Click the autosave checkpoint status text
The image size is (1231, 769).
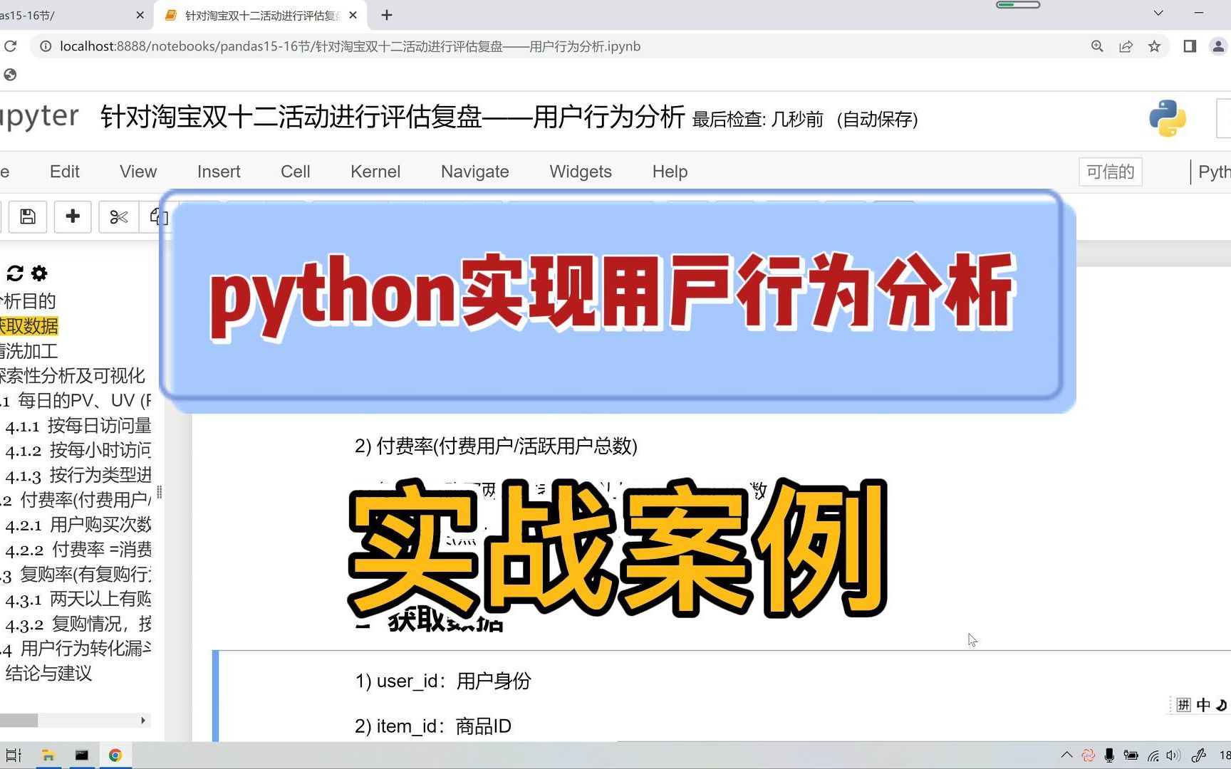coord(805,119)
